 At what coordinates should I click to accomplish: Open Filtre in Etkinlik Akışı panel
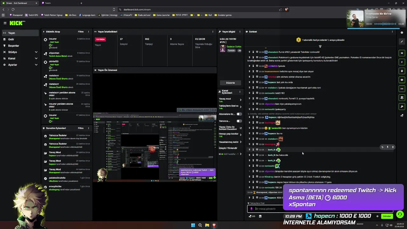point(81,31)
